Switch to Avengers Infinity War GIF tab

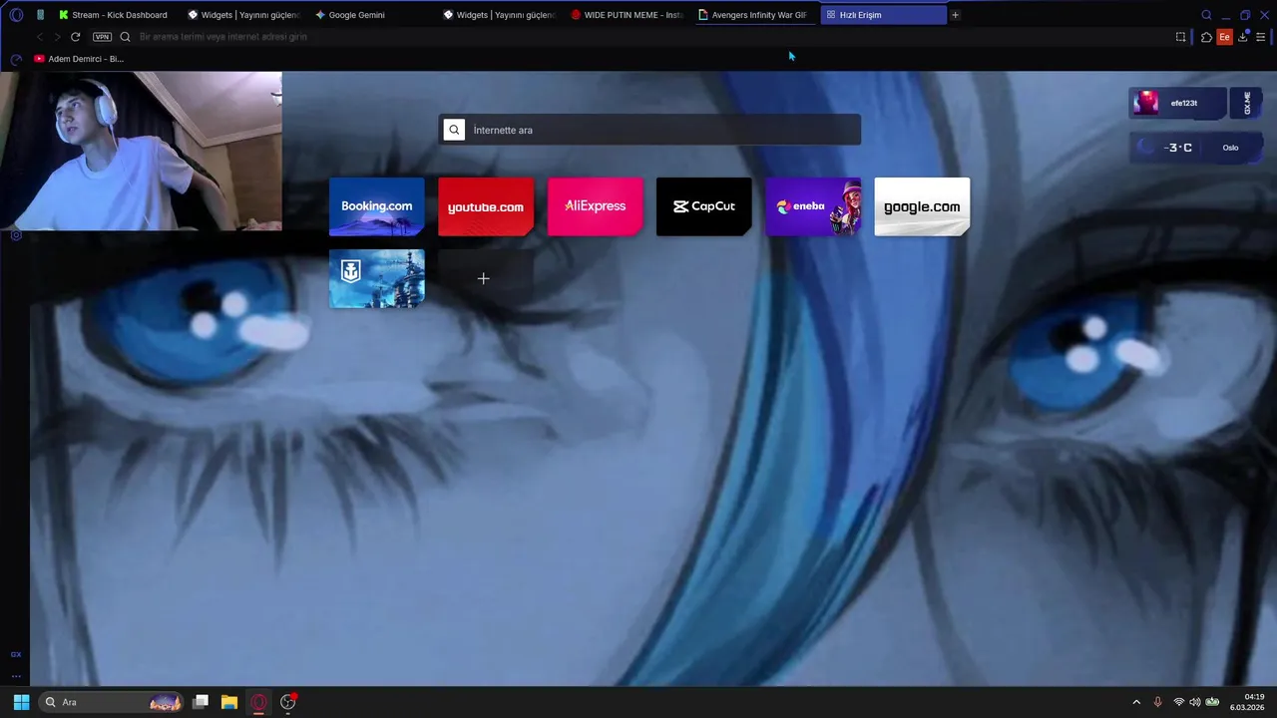point(755,15)
